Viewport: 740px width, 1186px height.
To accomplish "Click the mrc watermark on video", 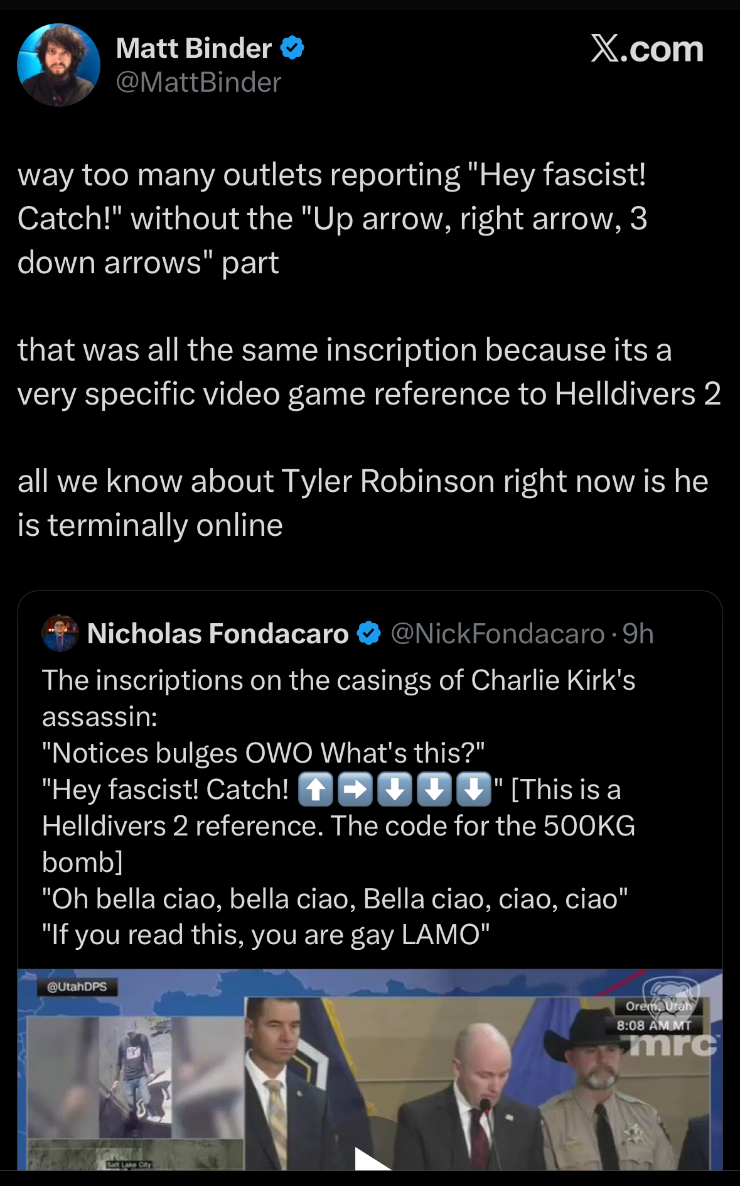I will [674, 1043].
